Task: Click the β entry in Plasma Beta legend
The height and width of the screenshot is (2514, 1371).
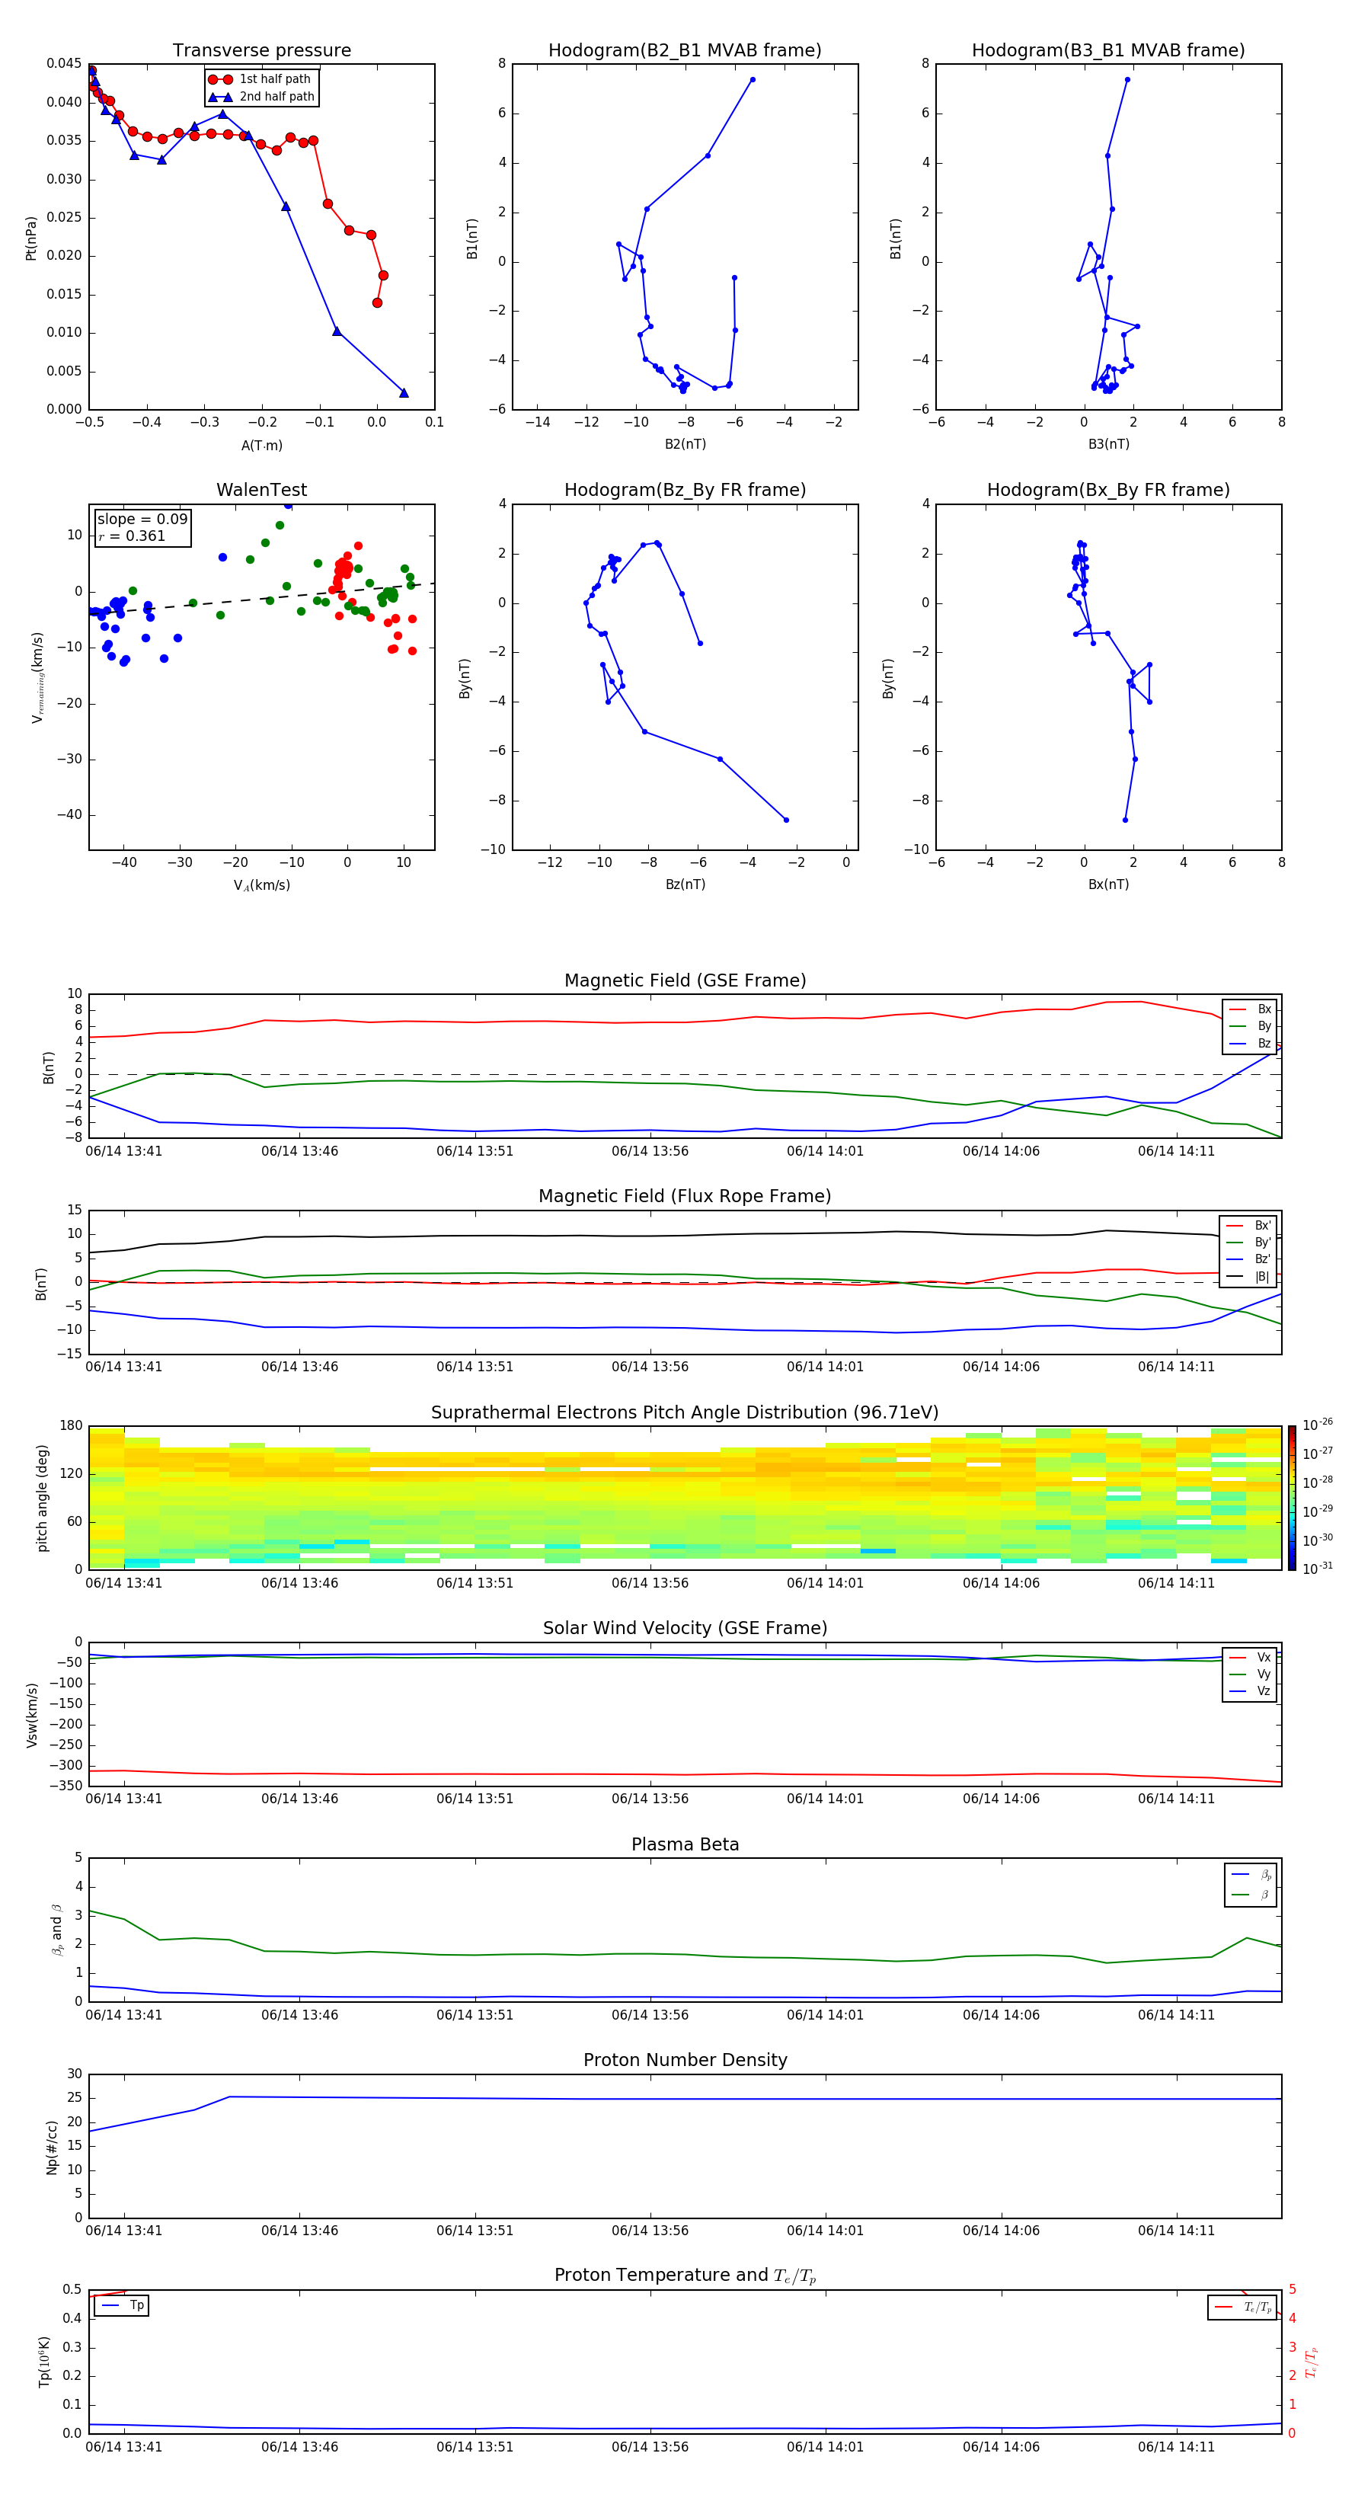Action: pyautogui.click(x=1251, y=1895)
